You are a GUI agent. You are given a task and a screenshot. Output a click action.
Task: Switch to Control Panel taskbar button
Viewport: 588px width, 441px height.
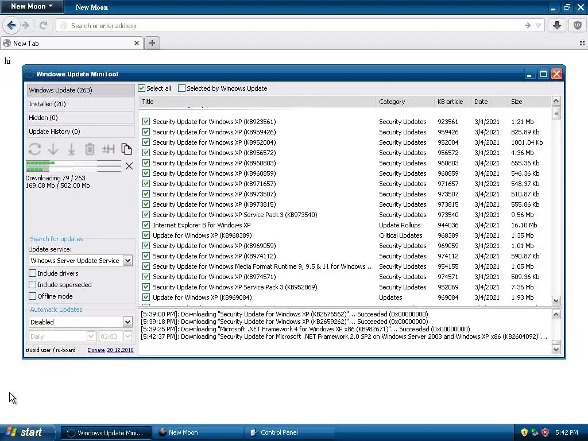289,432
